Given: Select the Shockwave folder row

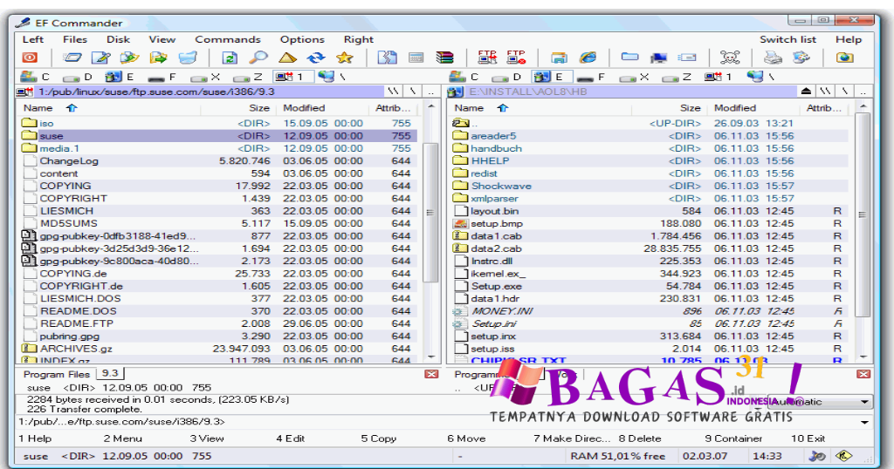Looking at the screenshot, I should [650, 187].
